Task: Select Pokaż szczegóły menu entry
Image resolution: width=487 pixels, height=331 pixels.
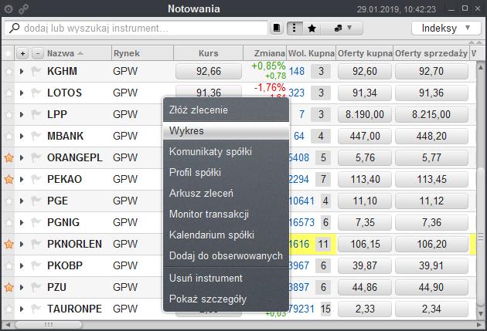Action: tap(226, 299)
